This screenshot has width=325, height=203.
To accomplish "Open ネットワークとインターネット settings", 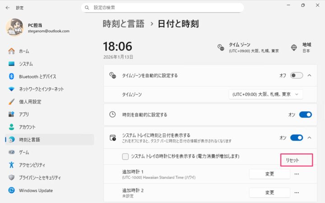I will pos(41,89).
